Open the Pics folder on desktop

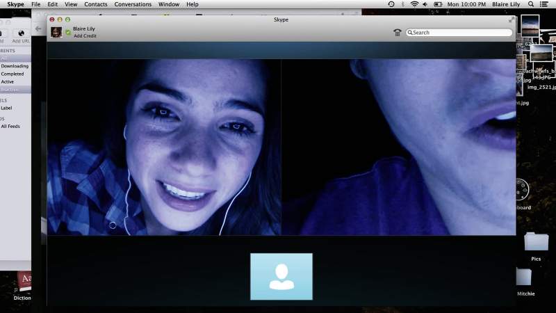point(536,241)
